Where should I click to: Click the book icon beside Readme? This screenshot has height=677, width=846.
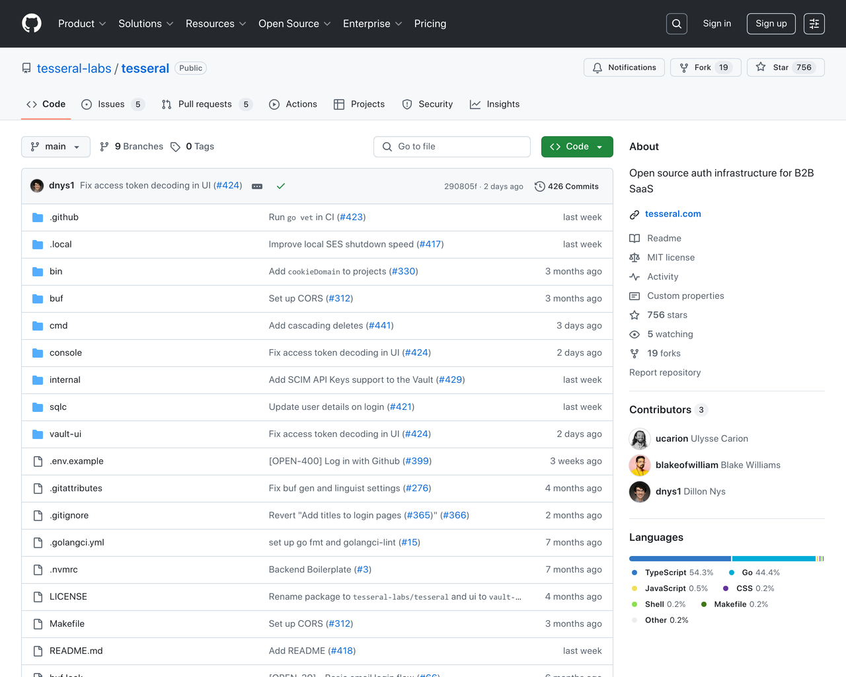[x=634, y=239]
